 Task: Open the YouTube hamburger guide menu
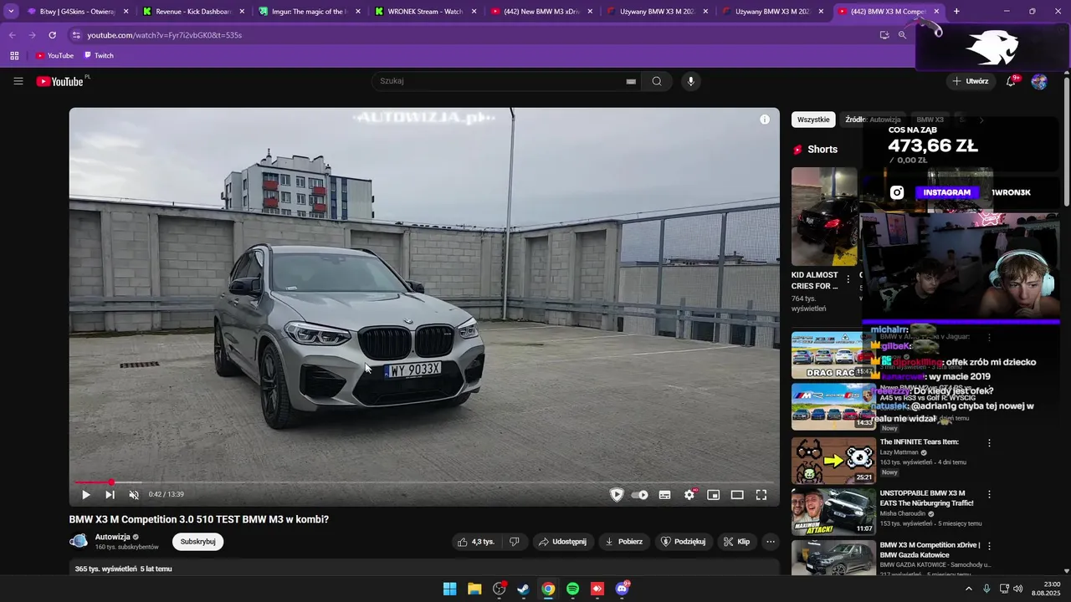click(x=18, y=81)
